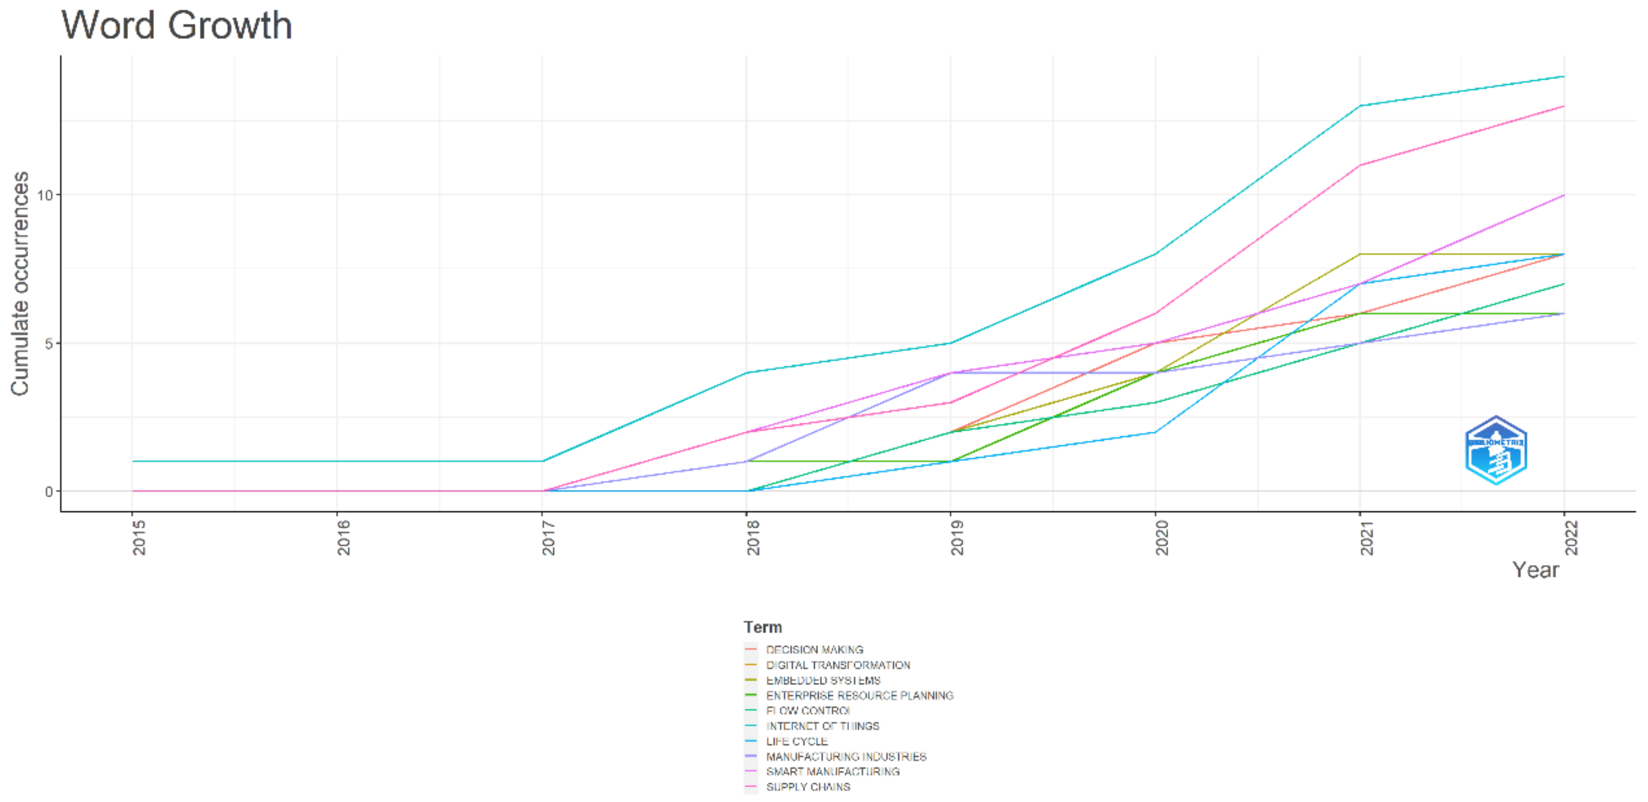Click the 10 value on y-axis

tap(45, 195)
